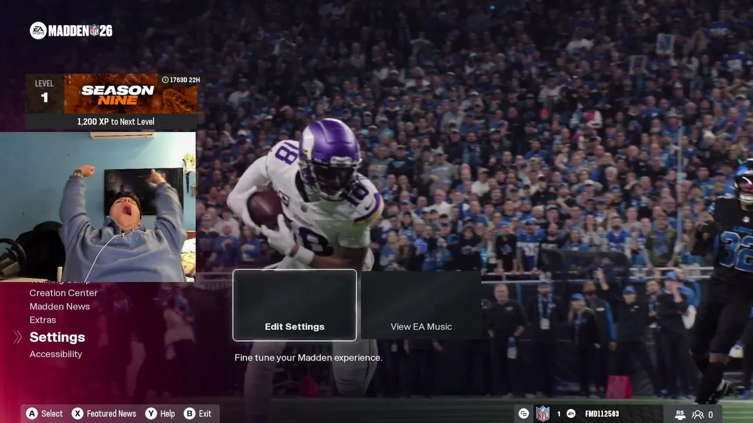Open the Accessibility menu item
The image size is (753, 423).
tap(56, 354)
